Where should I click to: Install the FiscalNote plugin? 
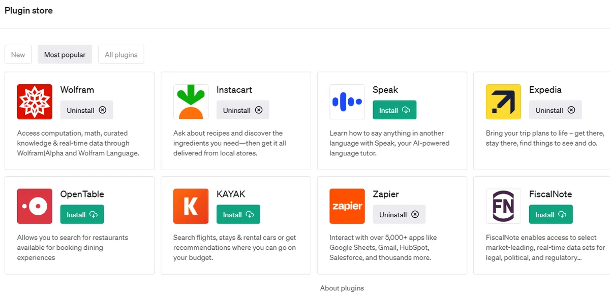(x=551, y=214)
